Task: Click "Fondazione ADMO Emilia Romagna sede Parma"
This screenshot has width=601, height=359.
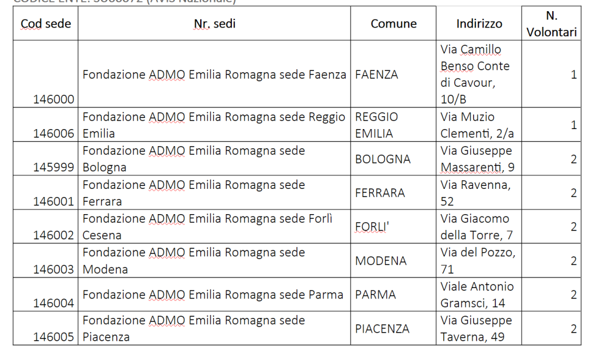Action: click(212, 294)
